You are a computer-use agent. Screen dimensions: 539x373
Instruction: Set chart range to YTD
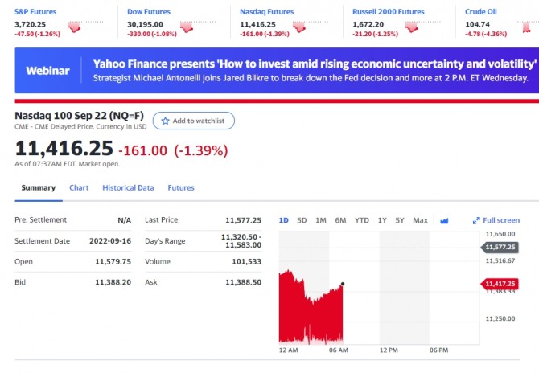pos(362,220)
